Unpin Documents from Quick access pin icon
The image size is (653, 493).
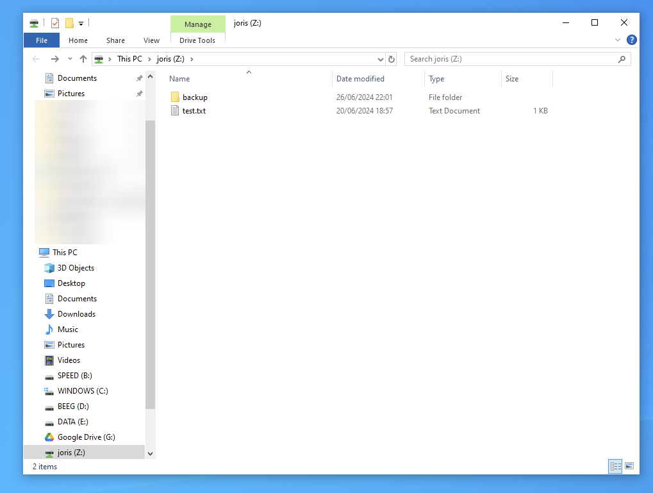point(139,78)
